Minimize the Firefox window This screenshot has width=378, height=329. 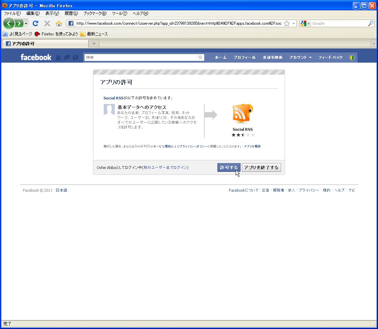coord(356,5)
